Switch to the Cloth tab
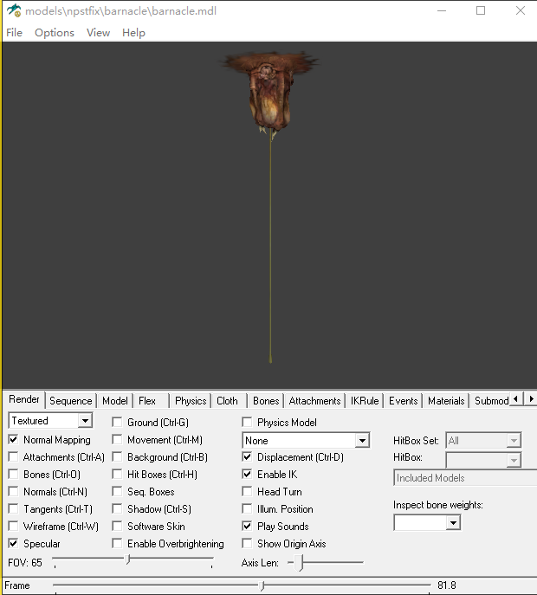The width and height of the screenshot is (537, 595). [227, 401]
